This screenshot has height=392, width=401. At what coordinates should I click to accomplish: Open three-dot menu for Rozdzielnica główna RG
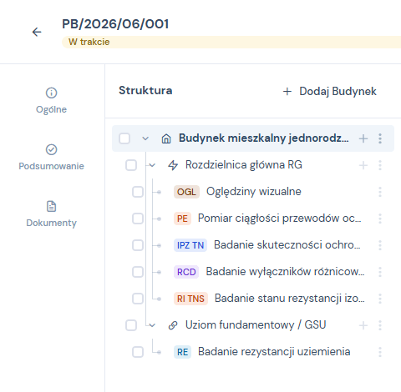(x=380, y=165)
